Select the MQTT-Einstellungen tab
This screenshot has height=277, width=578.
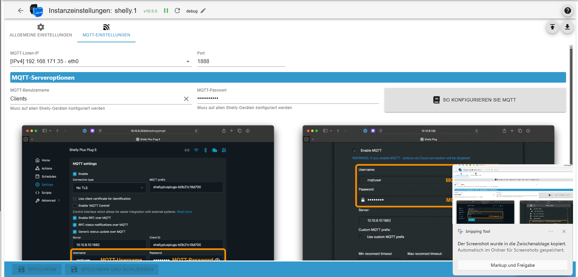(106, 31)
